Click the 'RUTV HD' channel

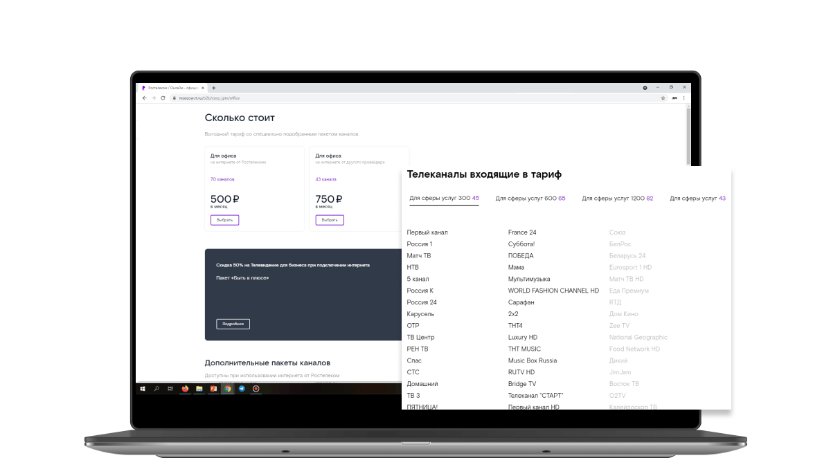coord(521,372)
